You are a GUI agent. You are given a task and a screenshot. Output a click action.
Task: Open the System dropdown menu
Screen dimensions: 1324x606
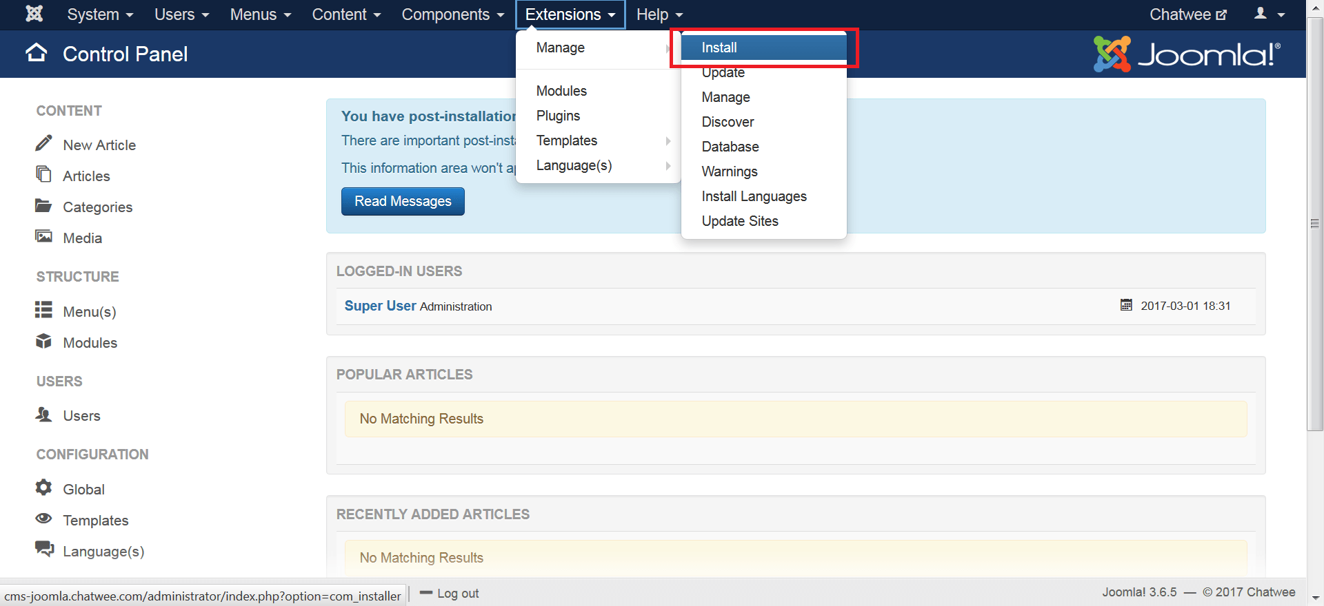(x=100, y=14)
